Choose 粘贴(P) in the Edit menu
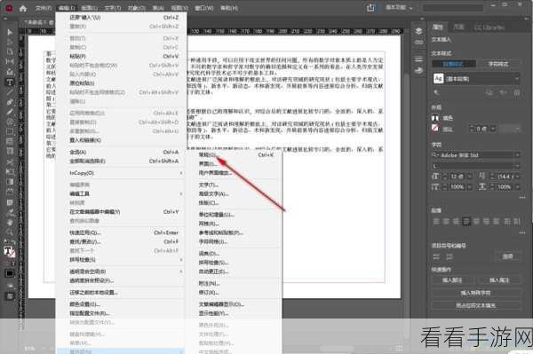533x354 pixels. coord(124,56)
